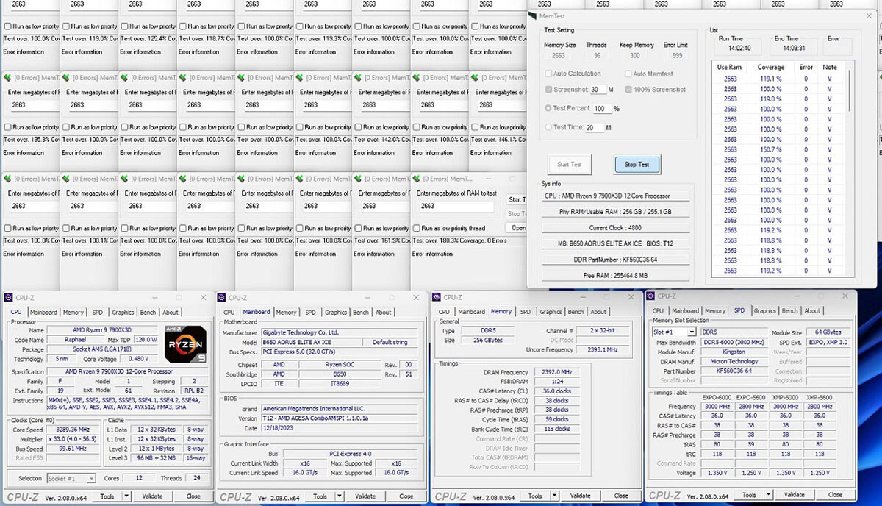Viewport: 882px width, 506px height.
Task: Open CPU tab in CPU-Z SPD window
Action: (x=659, y=310)
